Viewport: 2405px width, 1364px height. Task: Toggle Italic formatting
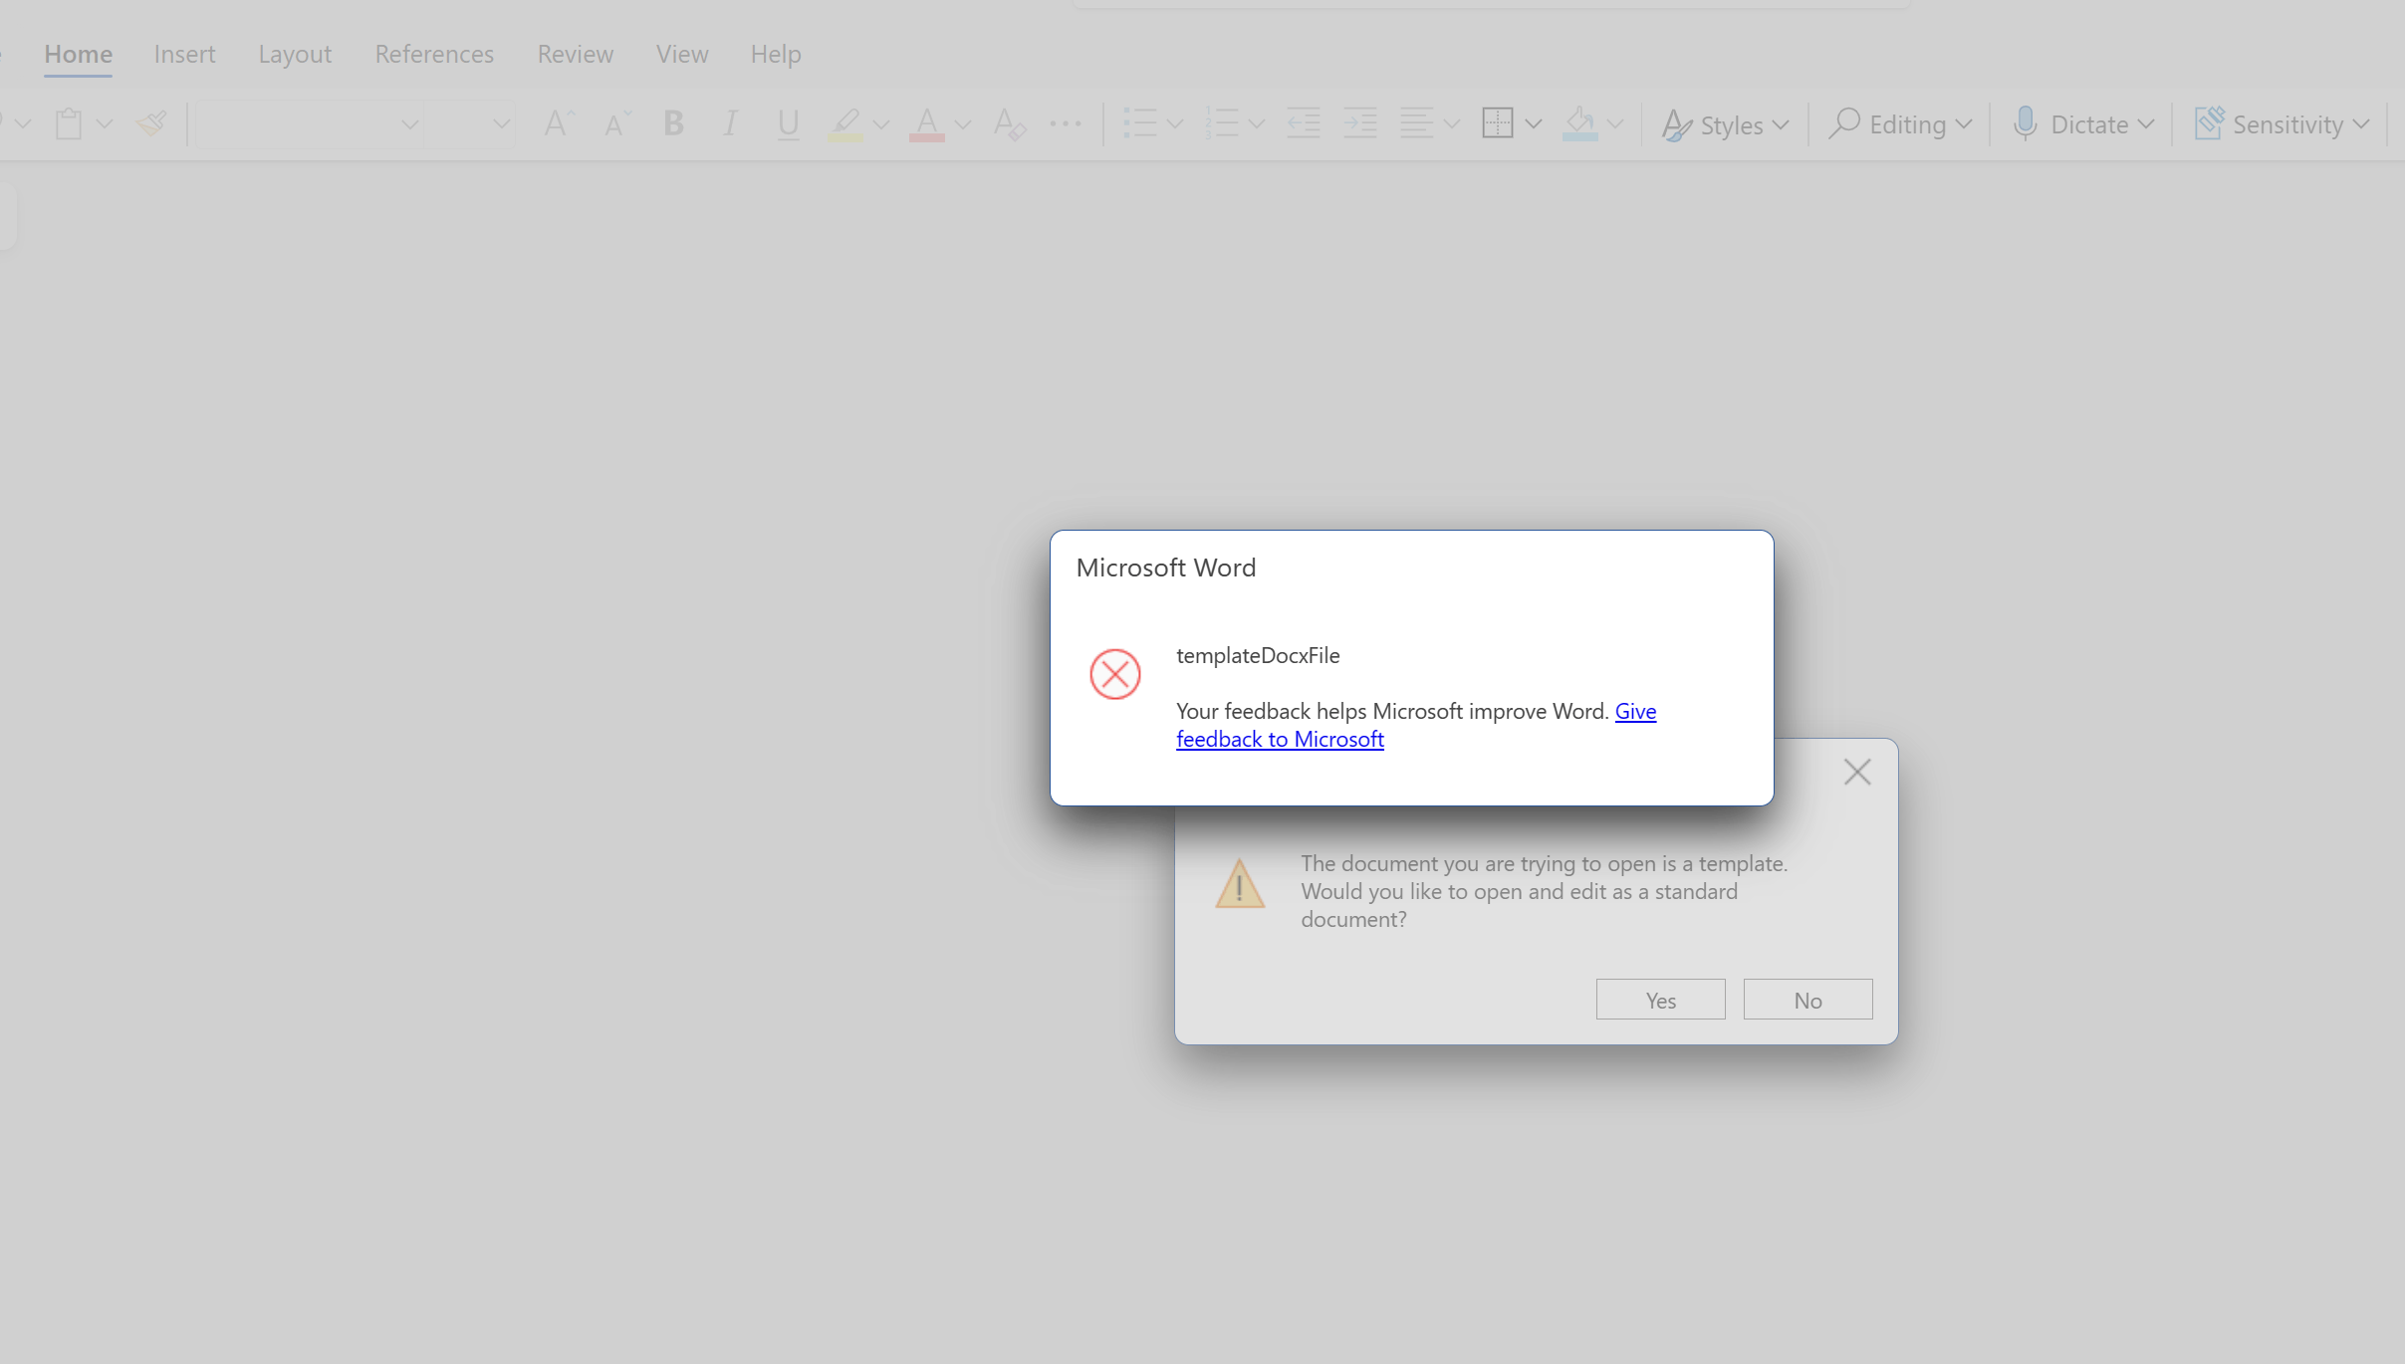click(731, 124)
